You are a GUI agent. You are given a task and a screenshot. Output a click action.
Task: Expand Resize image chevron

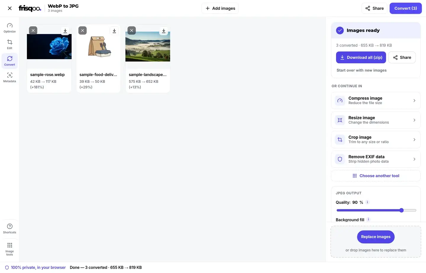tap(414, 120)
